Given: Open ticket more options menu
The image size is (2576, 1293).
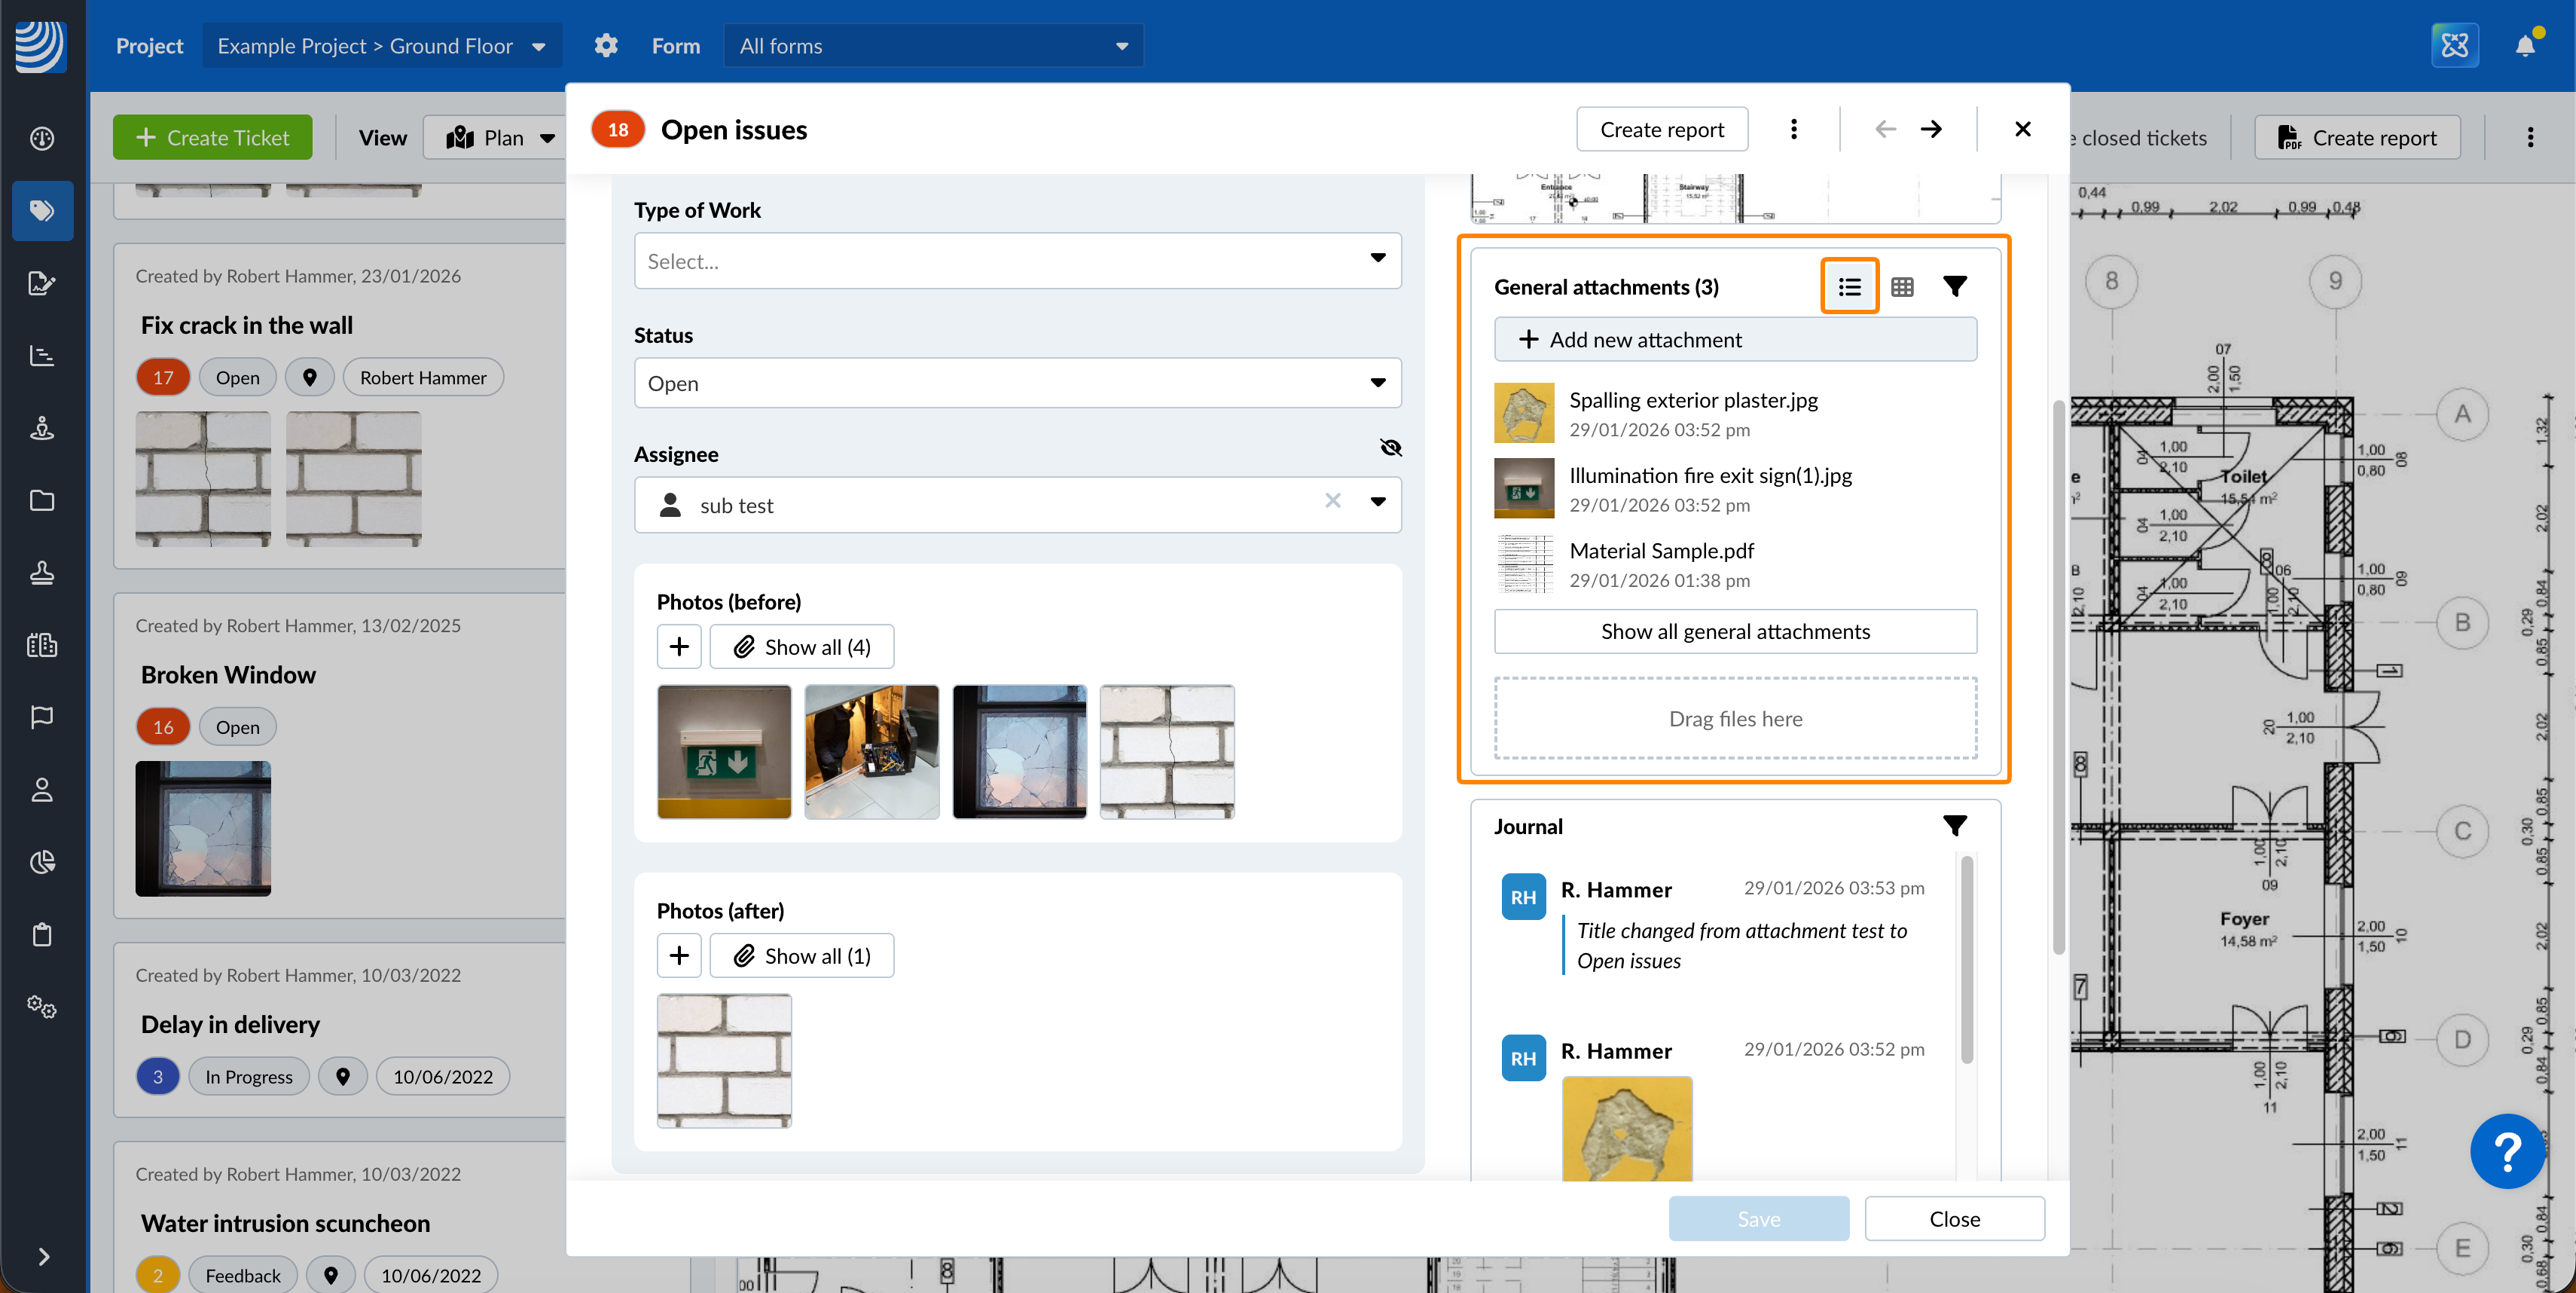Looking at the screenshot, I should (1793, 129).
